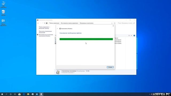The height and width of the screenshot is (96, 171).
Task: Click Панель управления breadcrumb in address bar
Action: 54,23
